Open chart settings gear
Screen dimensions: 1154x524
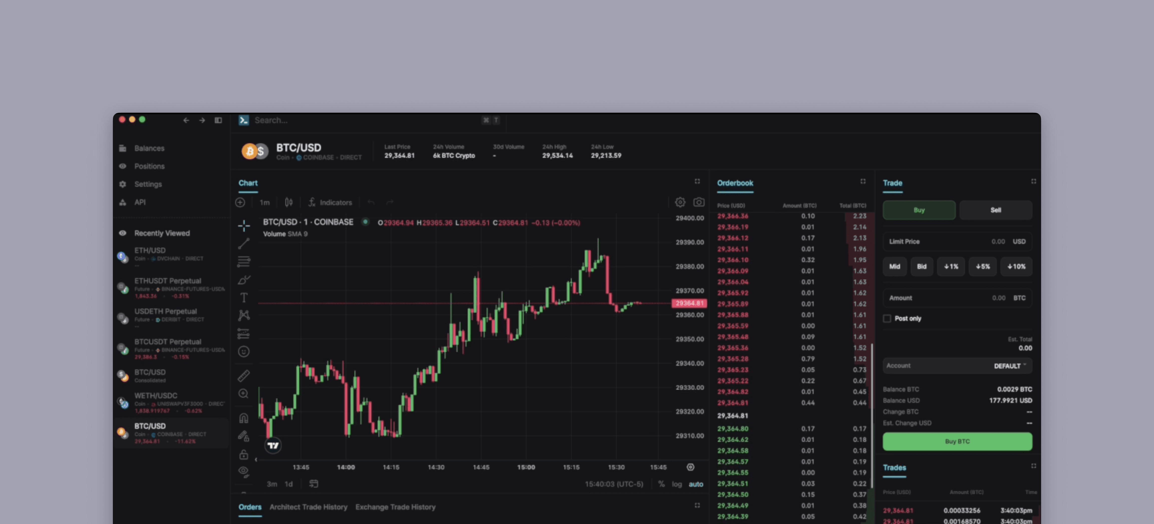pyautogui.click(x=680, y=202)
